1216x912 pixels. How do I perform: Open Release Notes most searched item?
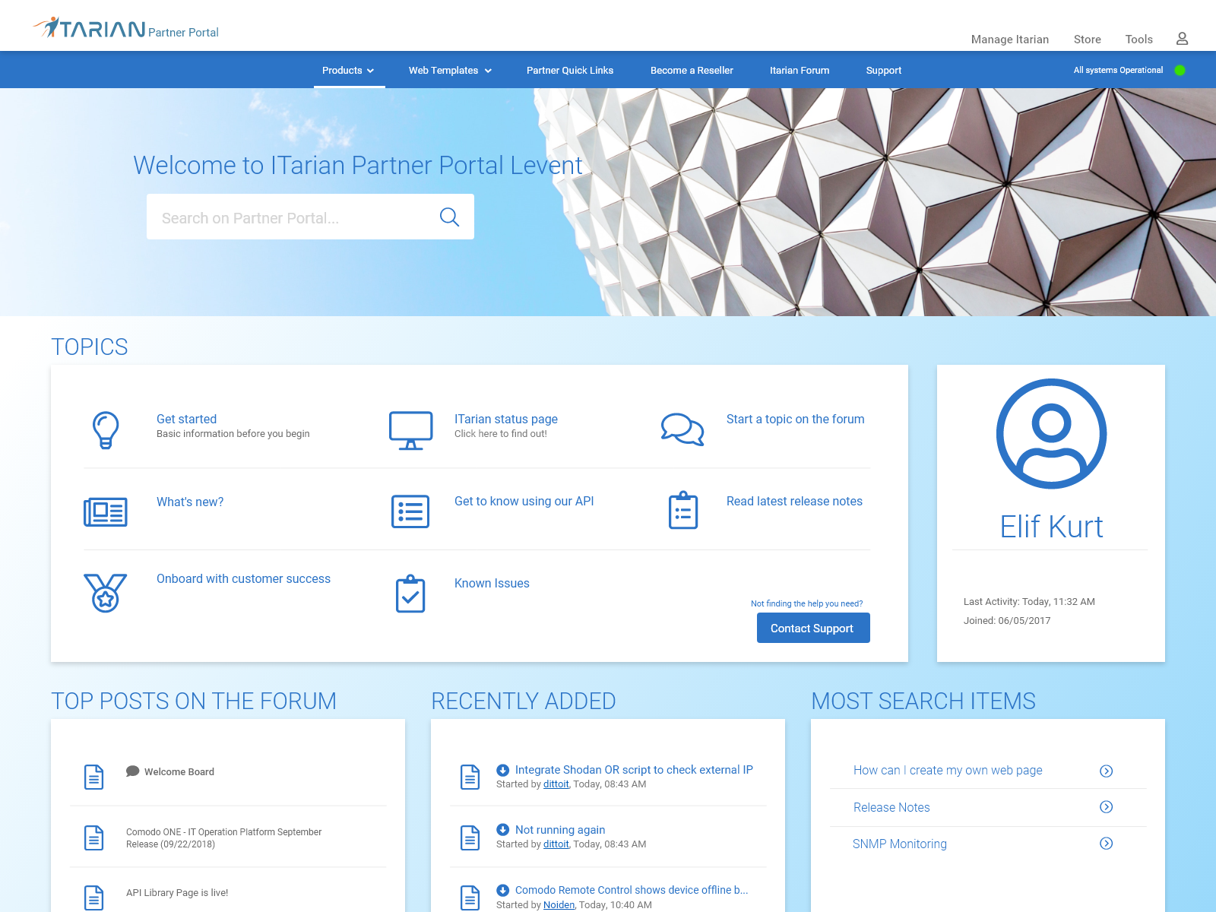tap(891, 807)
